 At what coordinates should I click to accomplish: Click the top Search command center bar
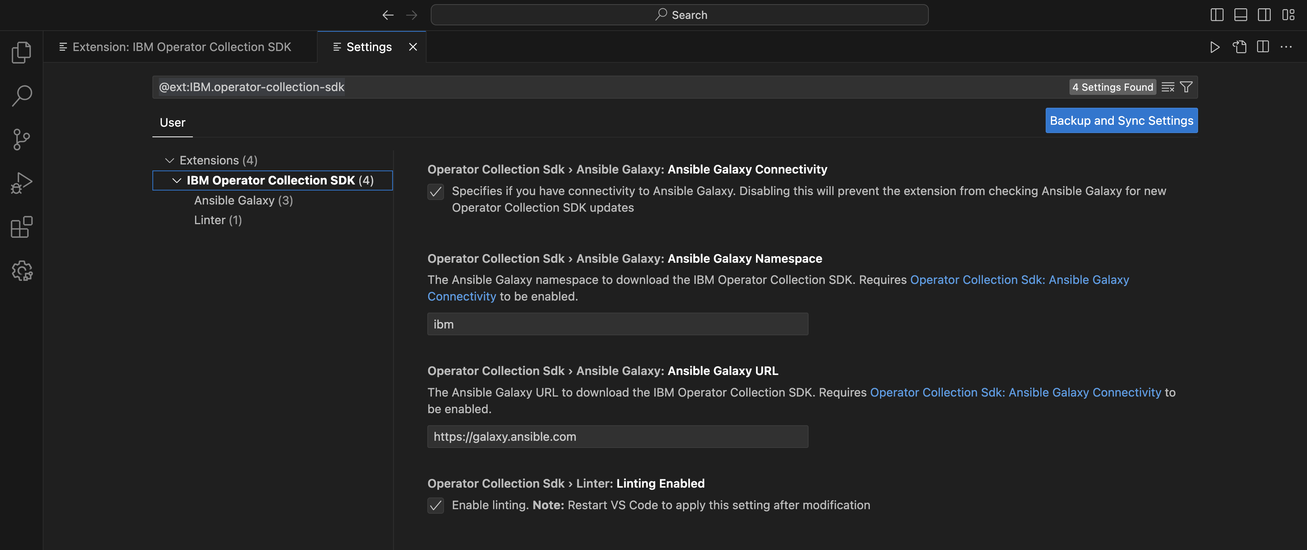coord(679,15)
